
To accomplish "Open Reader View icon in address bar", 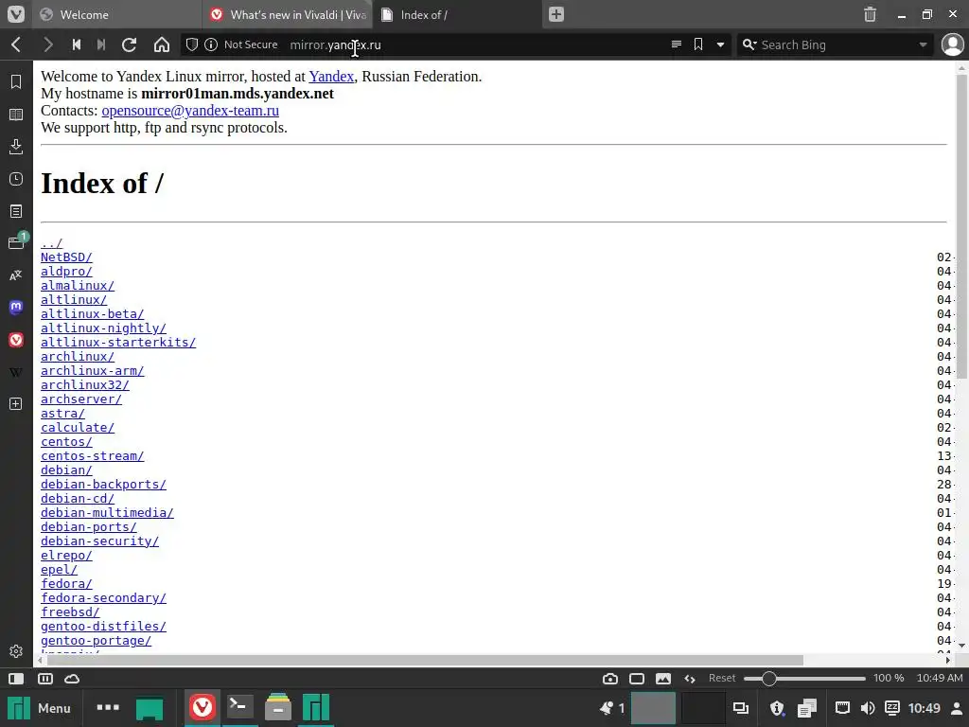I will [x=677, y=44].
